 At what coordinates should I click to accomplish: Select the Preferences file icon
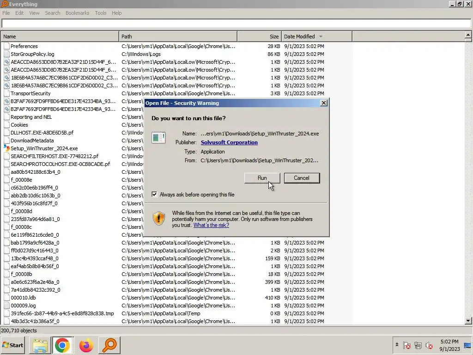pyautogui.click(x=6, y=46)
